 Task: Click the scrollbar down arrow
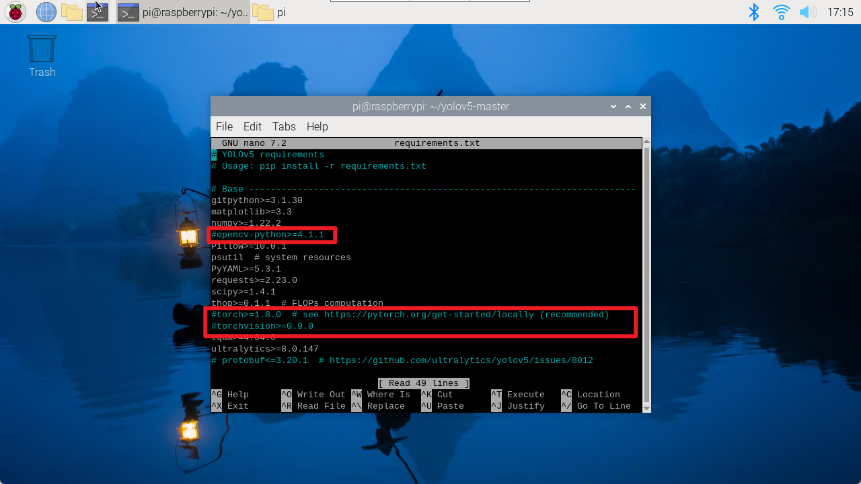pyautogui.click(x=646, y=407)
